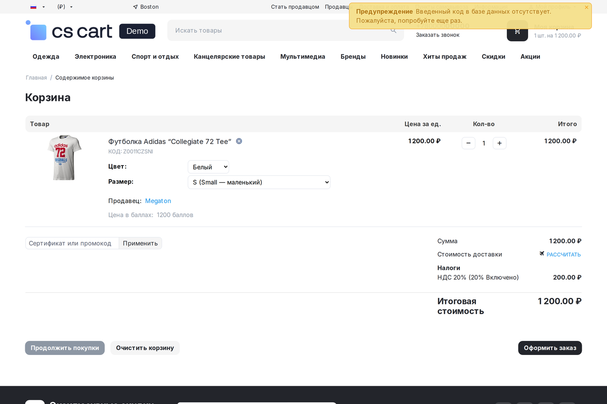Open 'Канцелярские товары' category
This screenshot has width=607, height=404.
(230, 57)
